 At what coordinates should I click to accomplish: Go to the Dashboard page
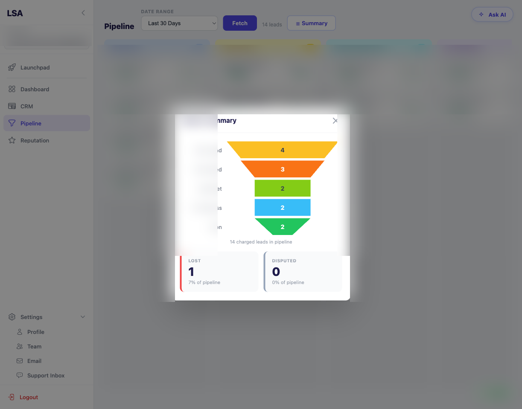point(47,89)
